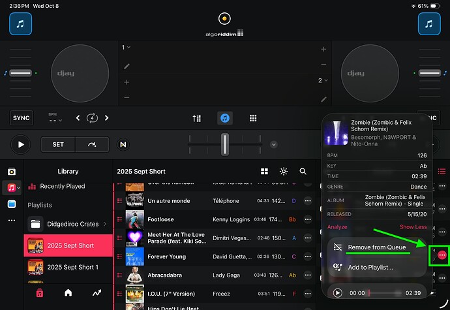This screenshot has height=310, width=450.
Task: Open the deck 1 selector dropdown
Action: click(126, 48)
